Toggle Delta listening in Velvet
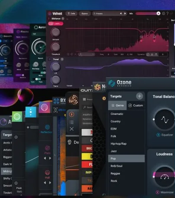Screen dimensions: 175x198 coord(71,13)
